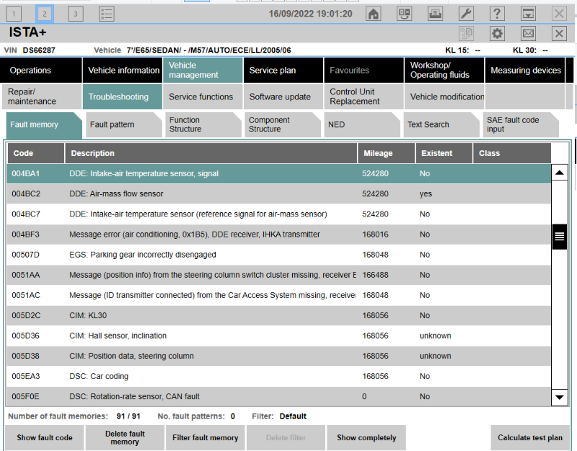Go to the home screen icon

(x=374, y=14)
